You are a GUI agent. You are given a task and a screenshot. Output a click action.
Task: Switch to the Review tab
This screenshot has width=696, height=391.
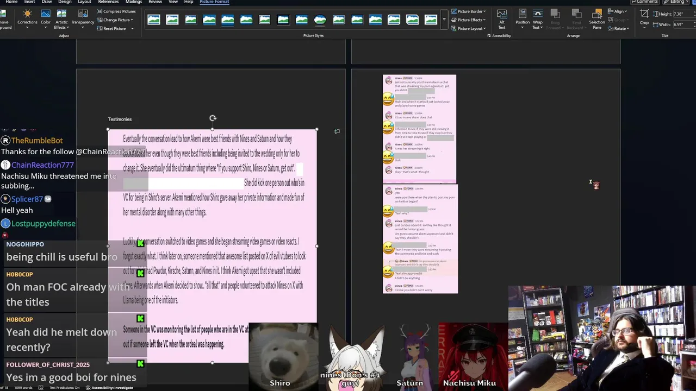pos(155,2)
